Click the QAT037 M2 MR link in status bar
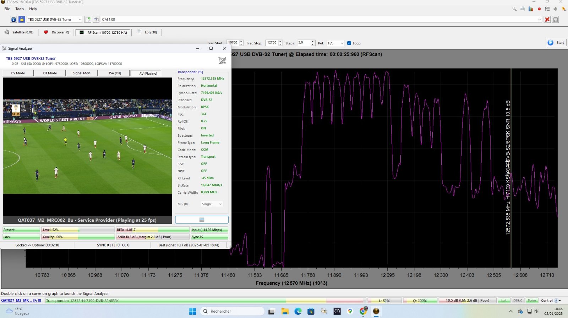568x318 pixels. pyautogui.click(x=21, y=301)
